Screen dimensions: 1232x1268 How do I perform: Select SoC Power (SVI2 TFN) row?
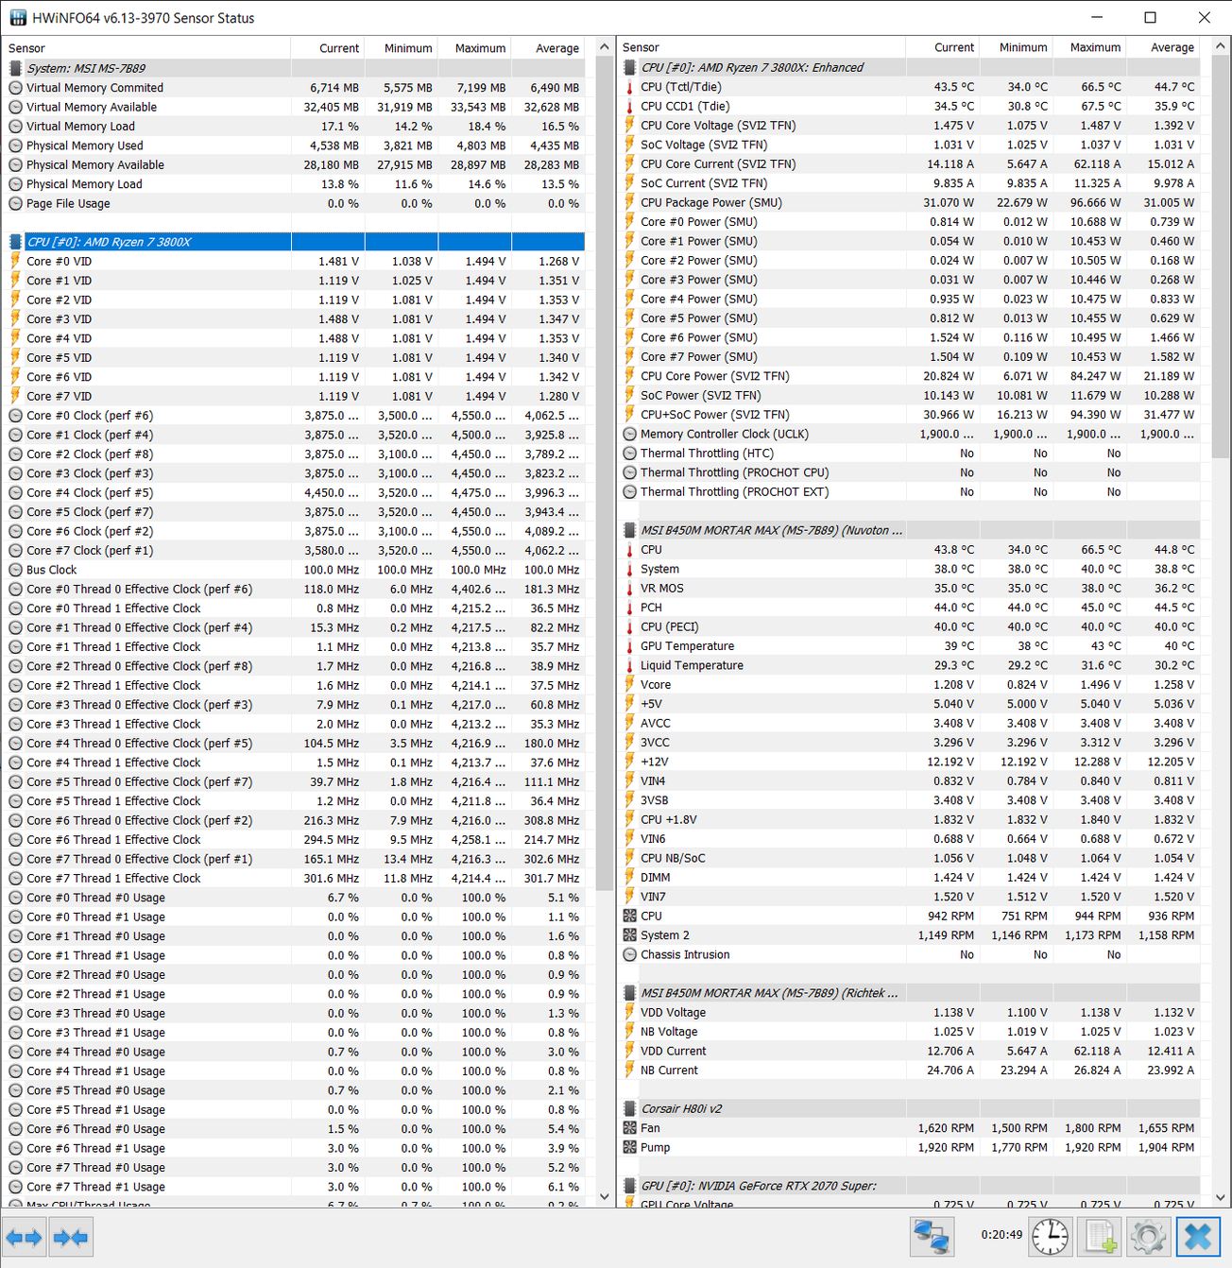(911, 395)
